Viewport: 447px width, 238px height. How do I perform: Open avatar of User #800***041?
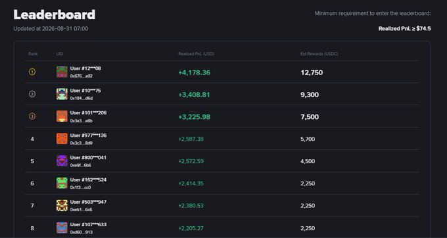click(x=62, y=161)
